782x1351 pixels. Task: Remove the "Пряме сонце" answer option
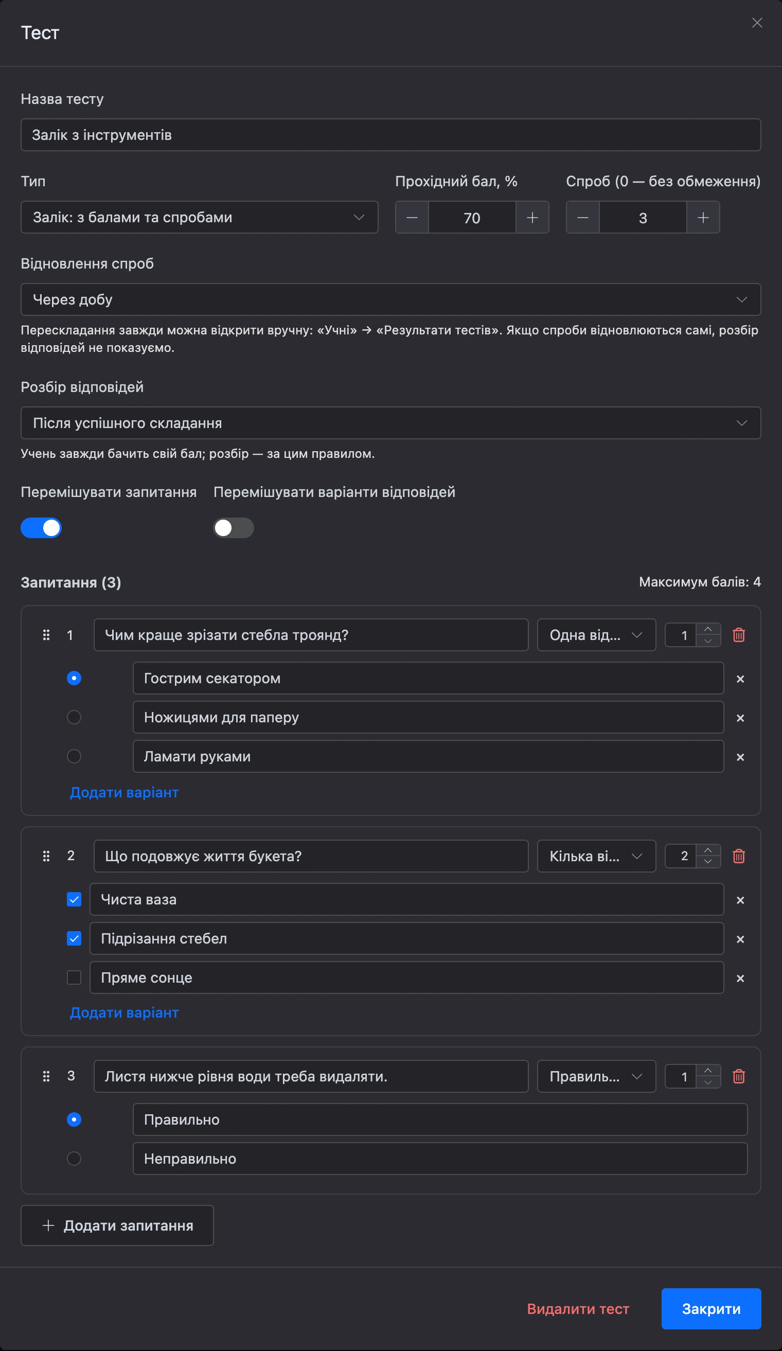740,979
